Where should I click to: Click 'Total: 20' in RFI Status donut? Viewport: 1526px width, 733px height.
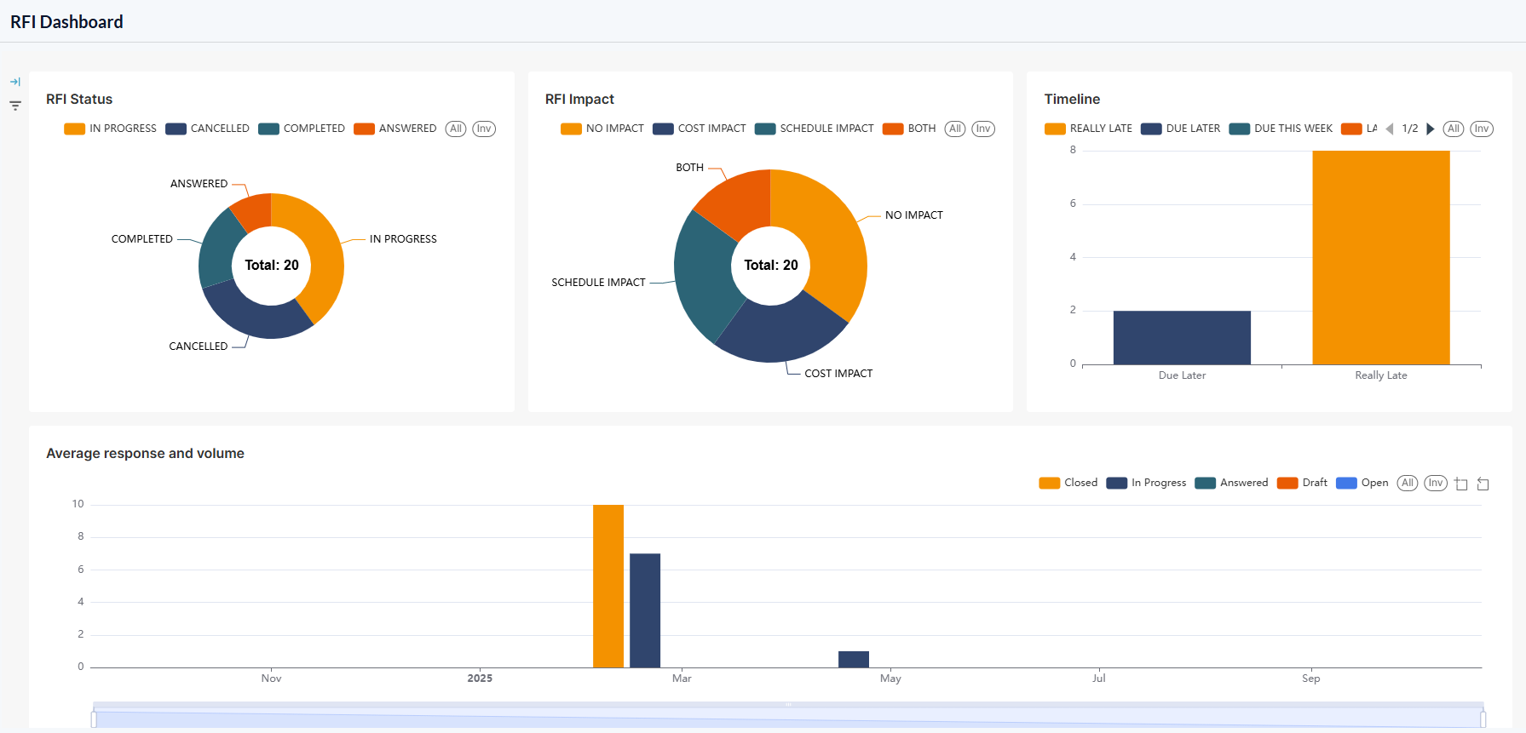272,266
